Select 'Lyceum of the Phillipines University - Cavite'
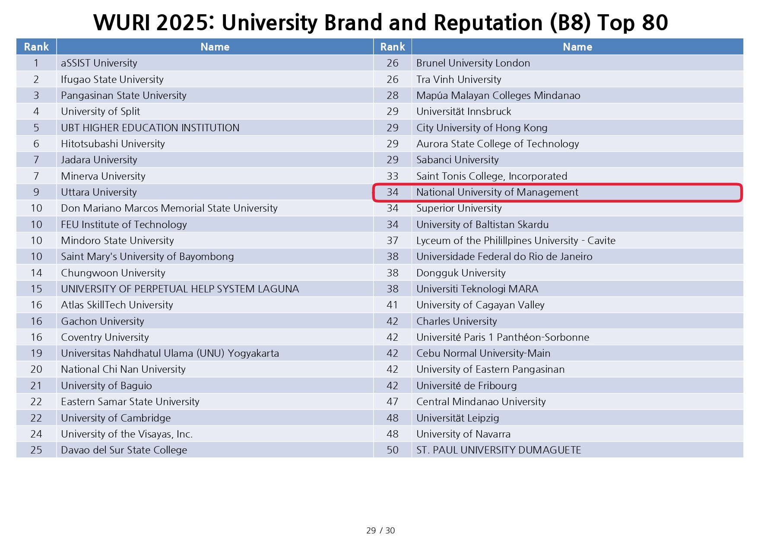Screen dimensions: 758x536 (516, 241)
